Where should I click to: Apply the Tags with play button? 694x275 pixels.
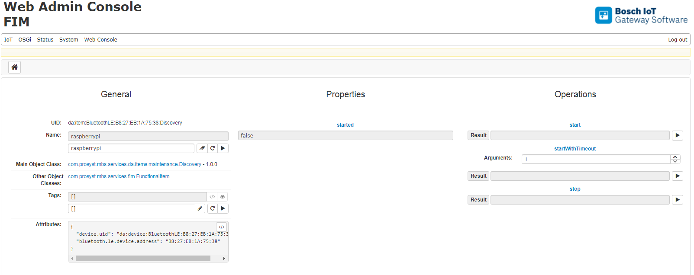coord(223,208)
